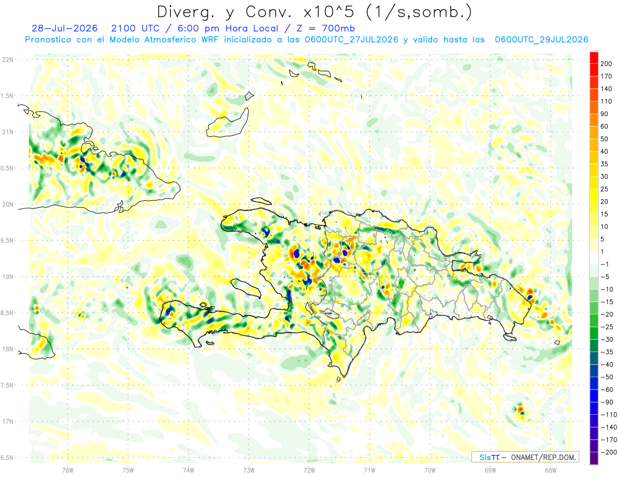Screen dimensions: 618x477
Task: Pick the dark purple swatch at colorbar bottom
Action: coord(594,459)
